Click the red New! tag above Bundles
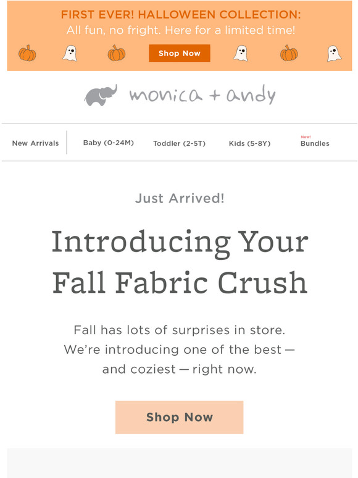Viewport: 358px width, 478px height. (x=306, y=137)
